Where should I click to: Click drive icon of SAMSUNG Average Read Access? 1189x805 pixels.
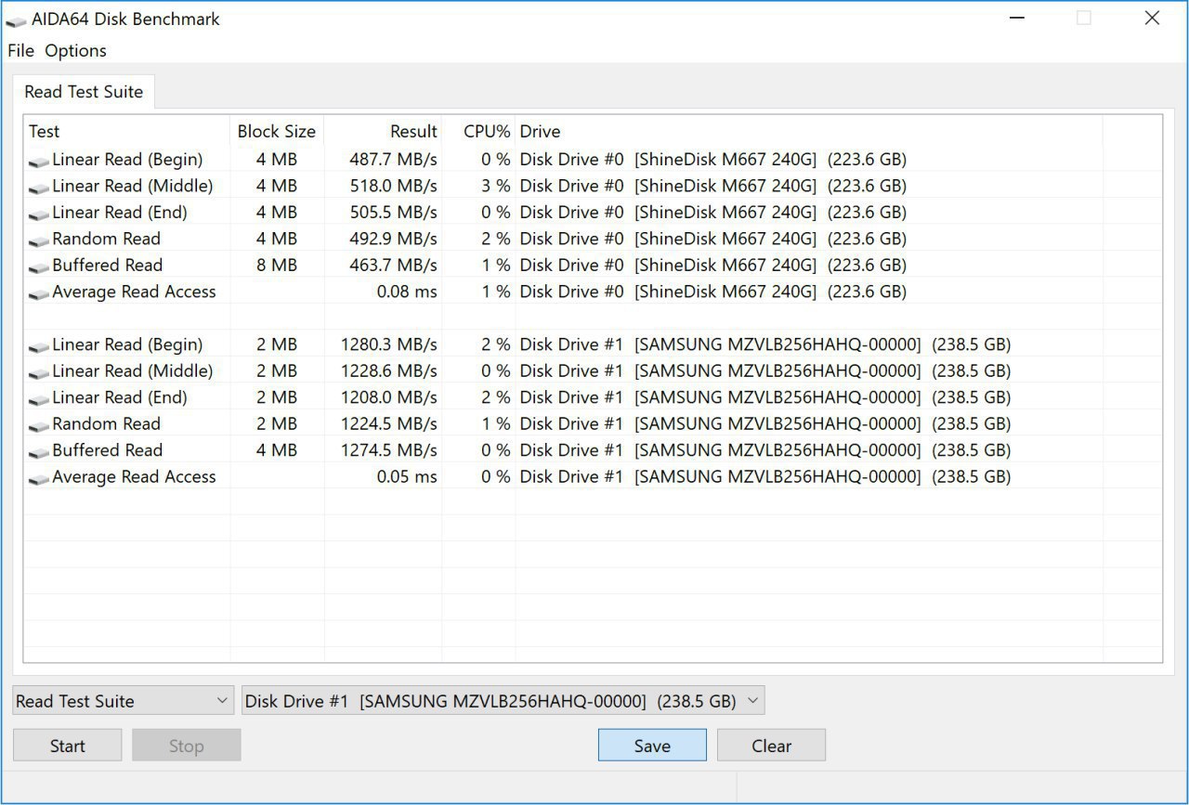pyautogui.click(x=38, y=479)
